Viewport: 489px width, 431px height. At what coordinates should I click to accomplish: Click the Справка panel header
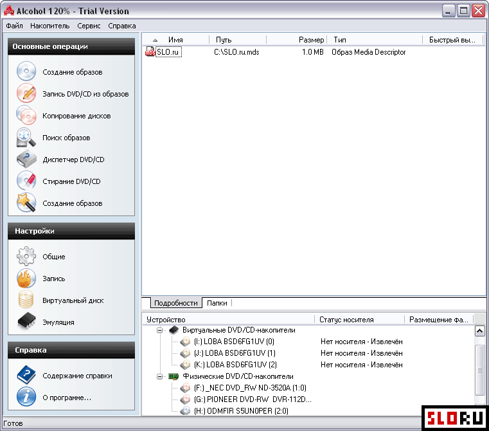[x=71, y=350]
